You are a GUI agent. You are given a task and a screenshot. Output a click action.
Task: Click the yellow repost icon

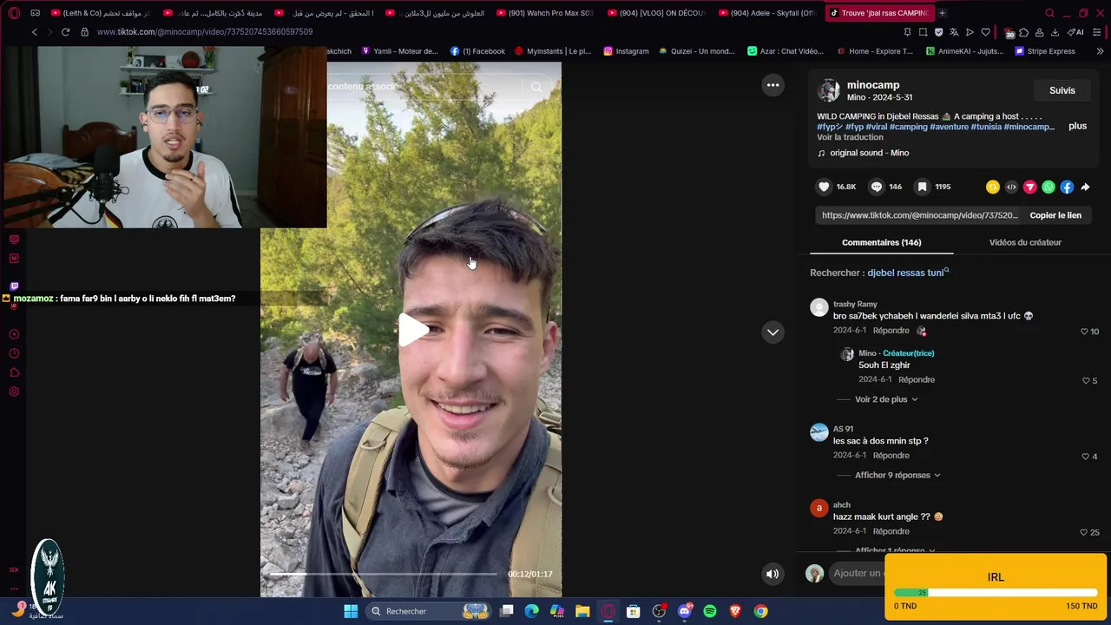(x=993, y=187)
